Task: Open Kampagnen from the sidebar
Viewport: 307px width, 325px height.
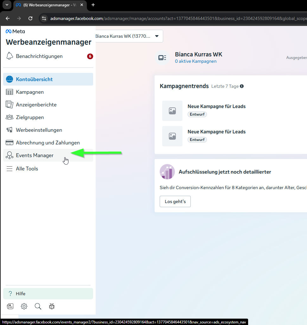Action: (x=48, y=92)
